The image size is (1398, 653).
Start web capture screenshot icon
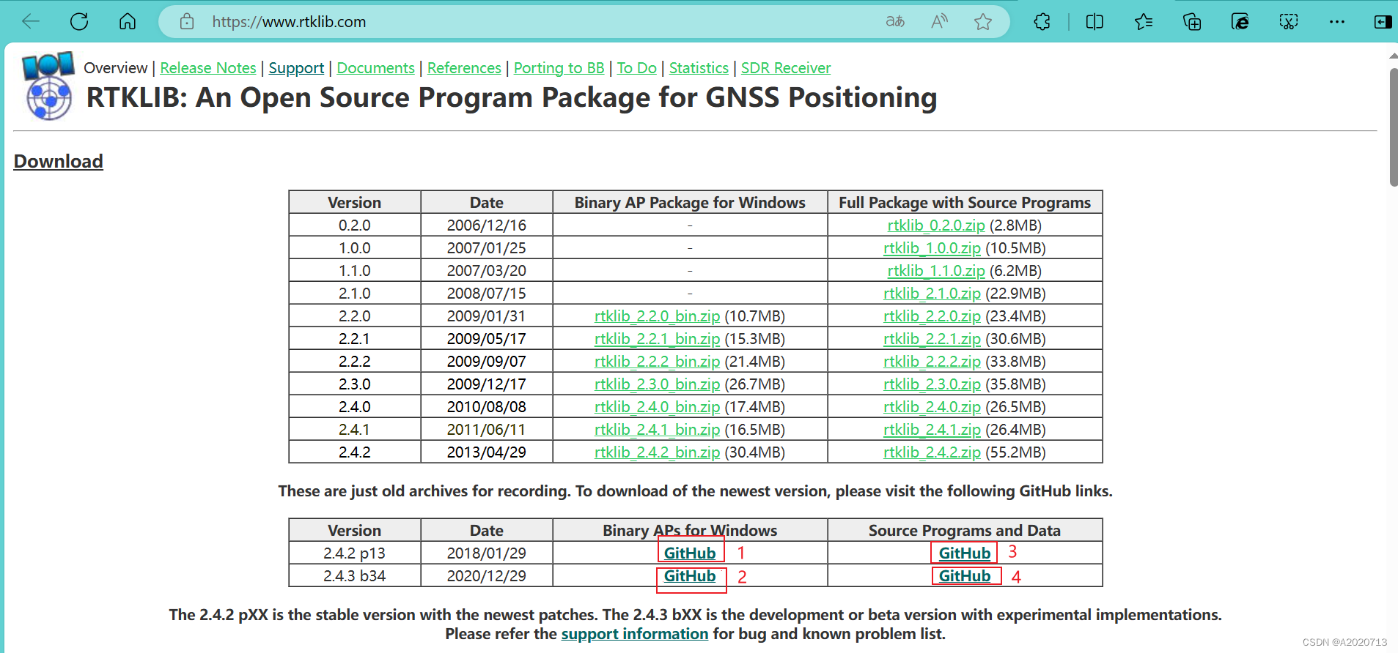click(1289, 21)
